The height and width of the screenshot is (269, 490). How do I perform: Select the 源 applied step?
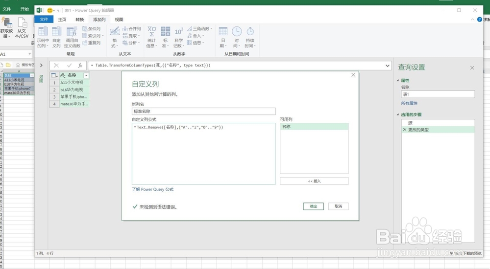click(438, 123)
